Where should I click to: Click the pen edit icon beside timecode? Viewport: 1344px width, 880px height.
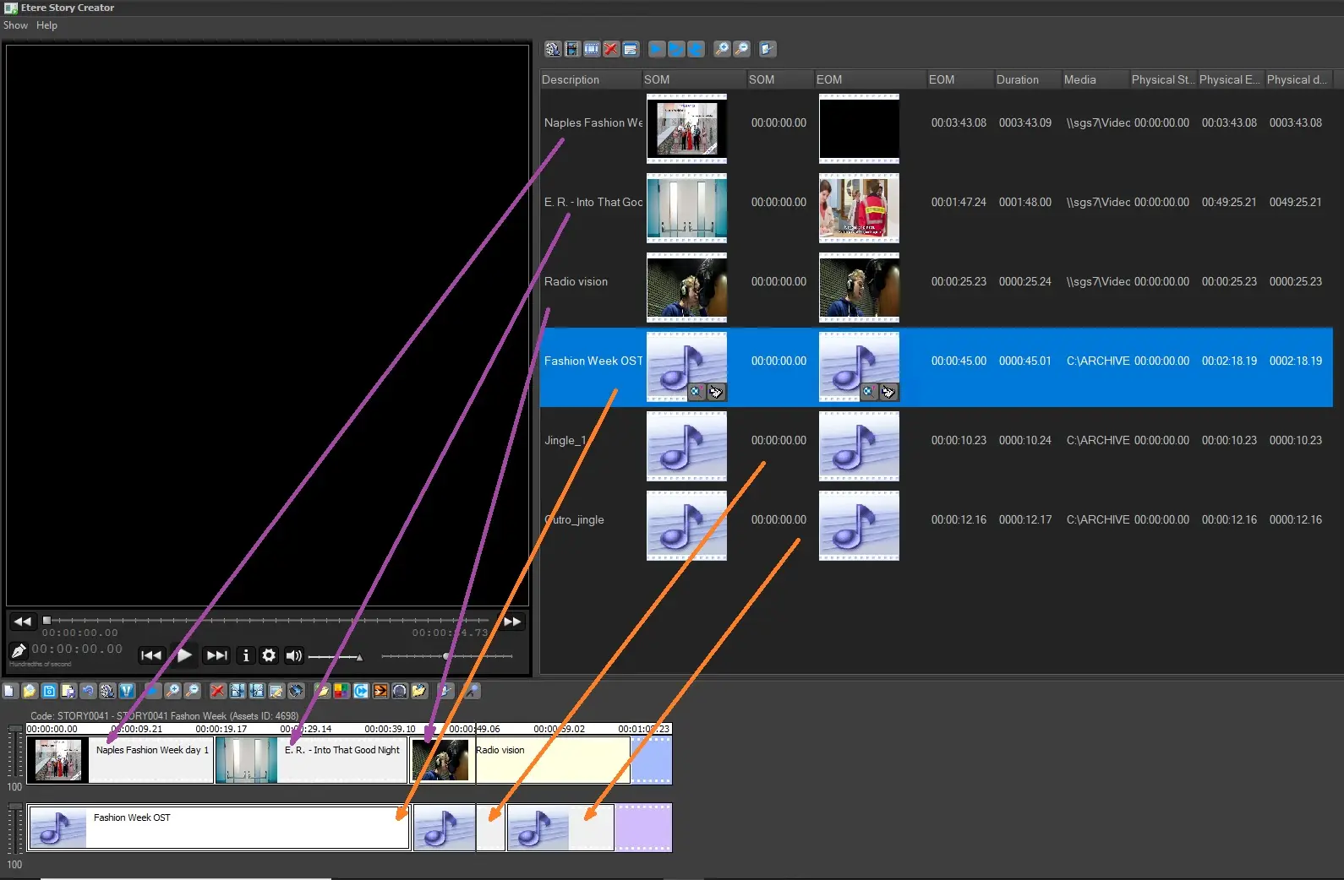pyautogui.click(x=18, y=651)
